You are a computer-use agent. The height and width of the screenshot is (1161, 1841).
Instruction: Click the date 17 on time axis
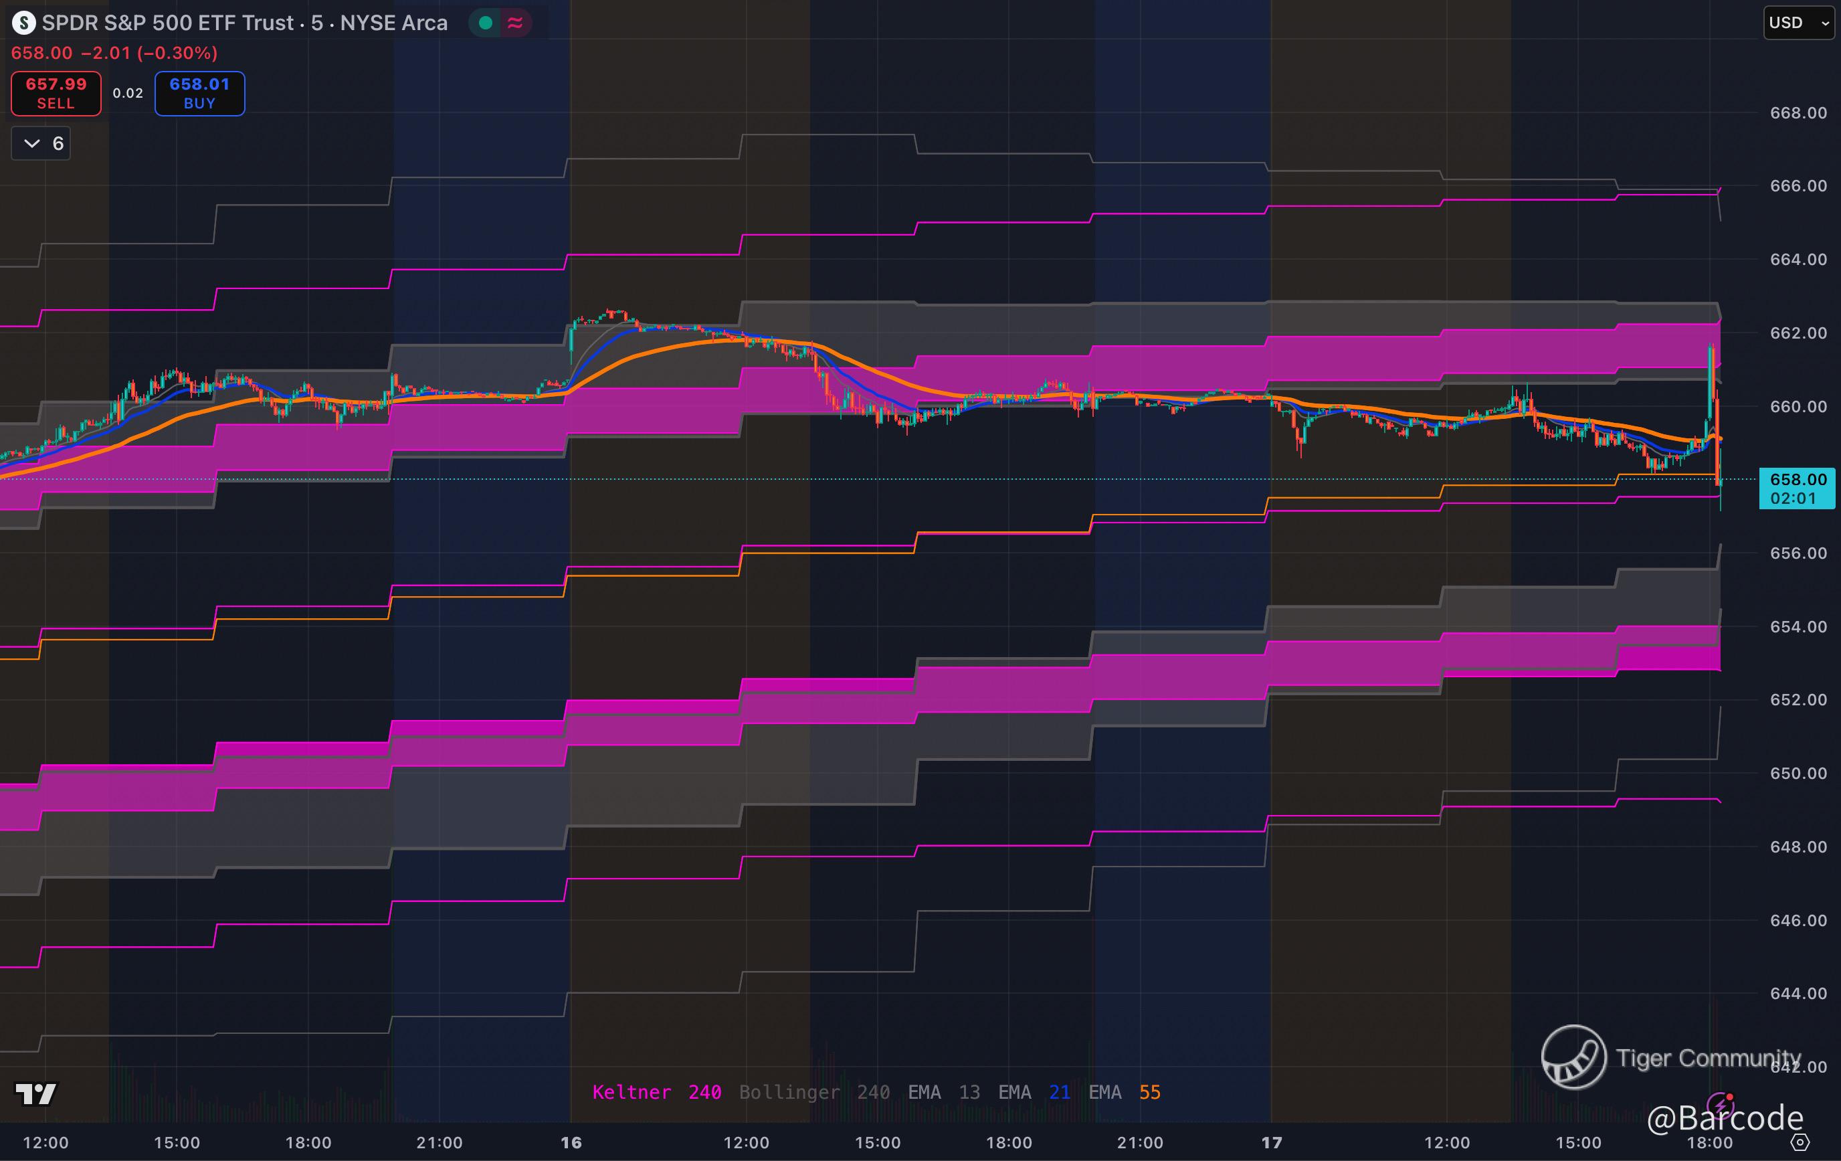pos(1272,1143)
